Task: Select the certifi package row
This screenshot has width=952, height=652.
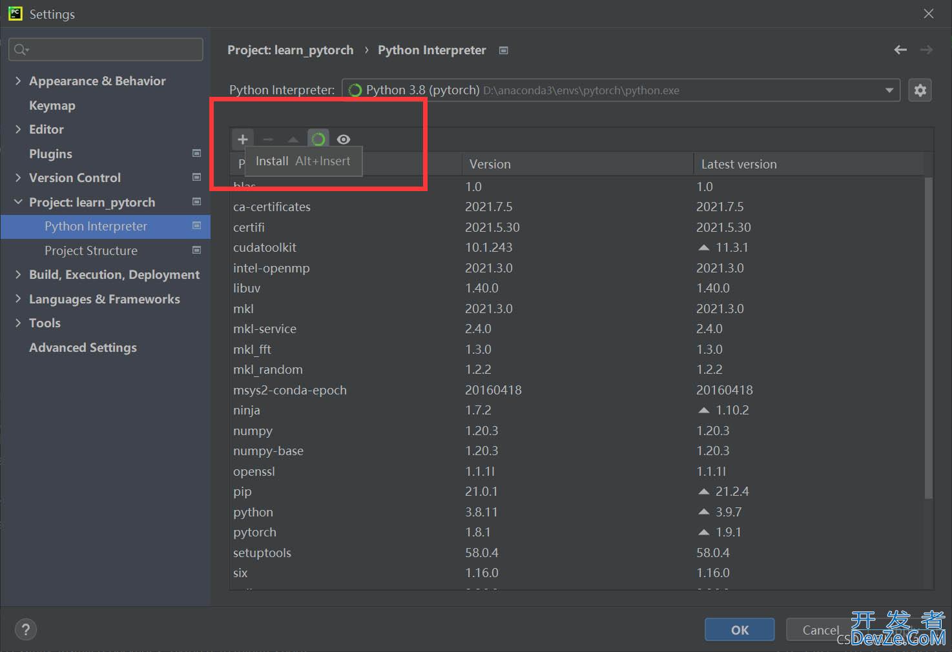Action: [577, 227]
